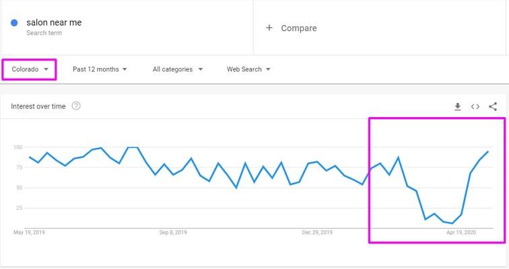
Task: Open the embed code icon
Action: click(475, 106)
